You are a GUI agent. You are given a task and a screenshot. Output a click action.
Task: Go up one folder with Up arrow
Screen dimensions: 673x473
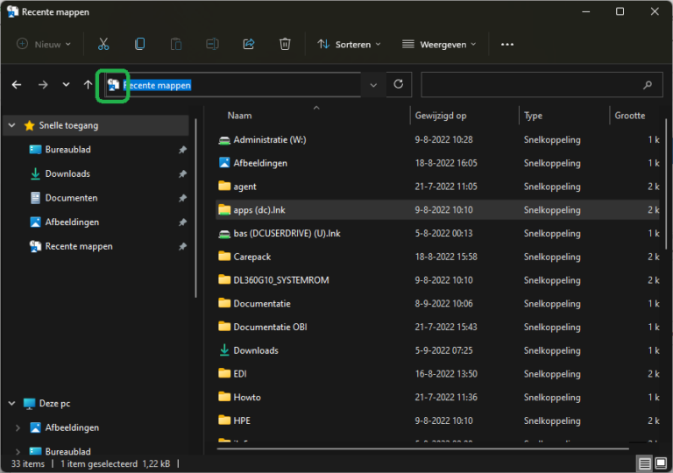[88, 85]
